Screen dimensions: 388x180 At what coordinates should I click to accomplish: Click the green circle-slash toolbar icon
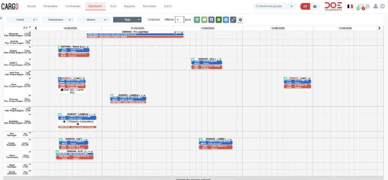(x=197, y=20)
